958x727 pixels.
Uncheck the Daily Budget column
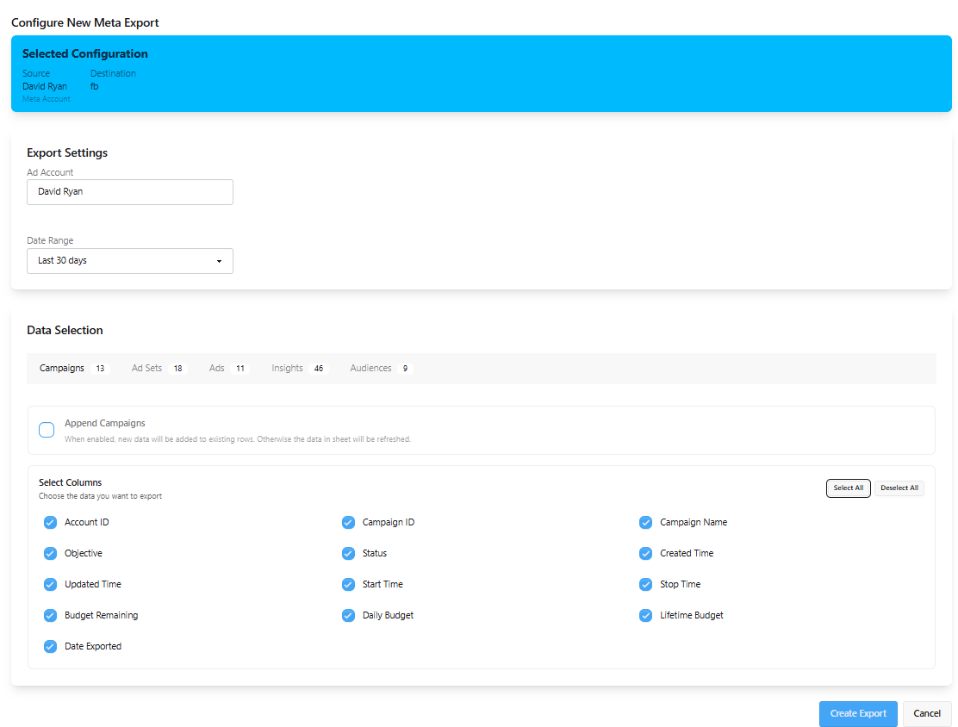pyautogui.click(x=348, y=615)
